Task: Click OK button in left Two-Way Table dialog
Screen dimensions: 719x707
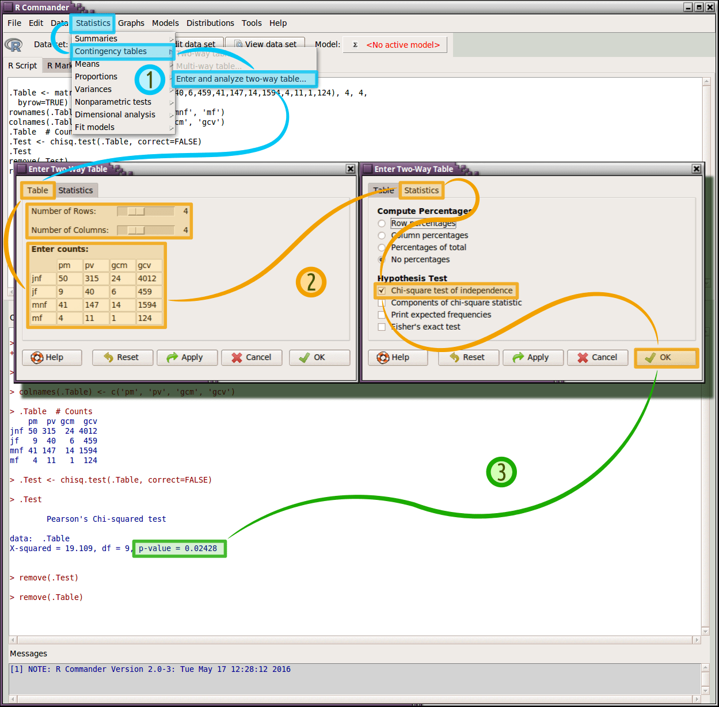Action: coord(319,357)
